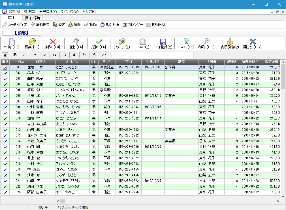286x210 pixels.
Task: Open 編集 [F2] edit folder icon
Action: point(32,42)
